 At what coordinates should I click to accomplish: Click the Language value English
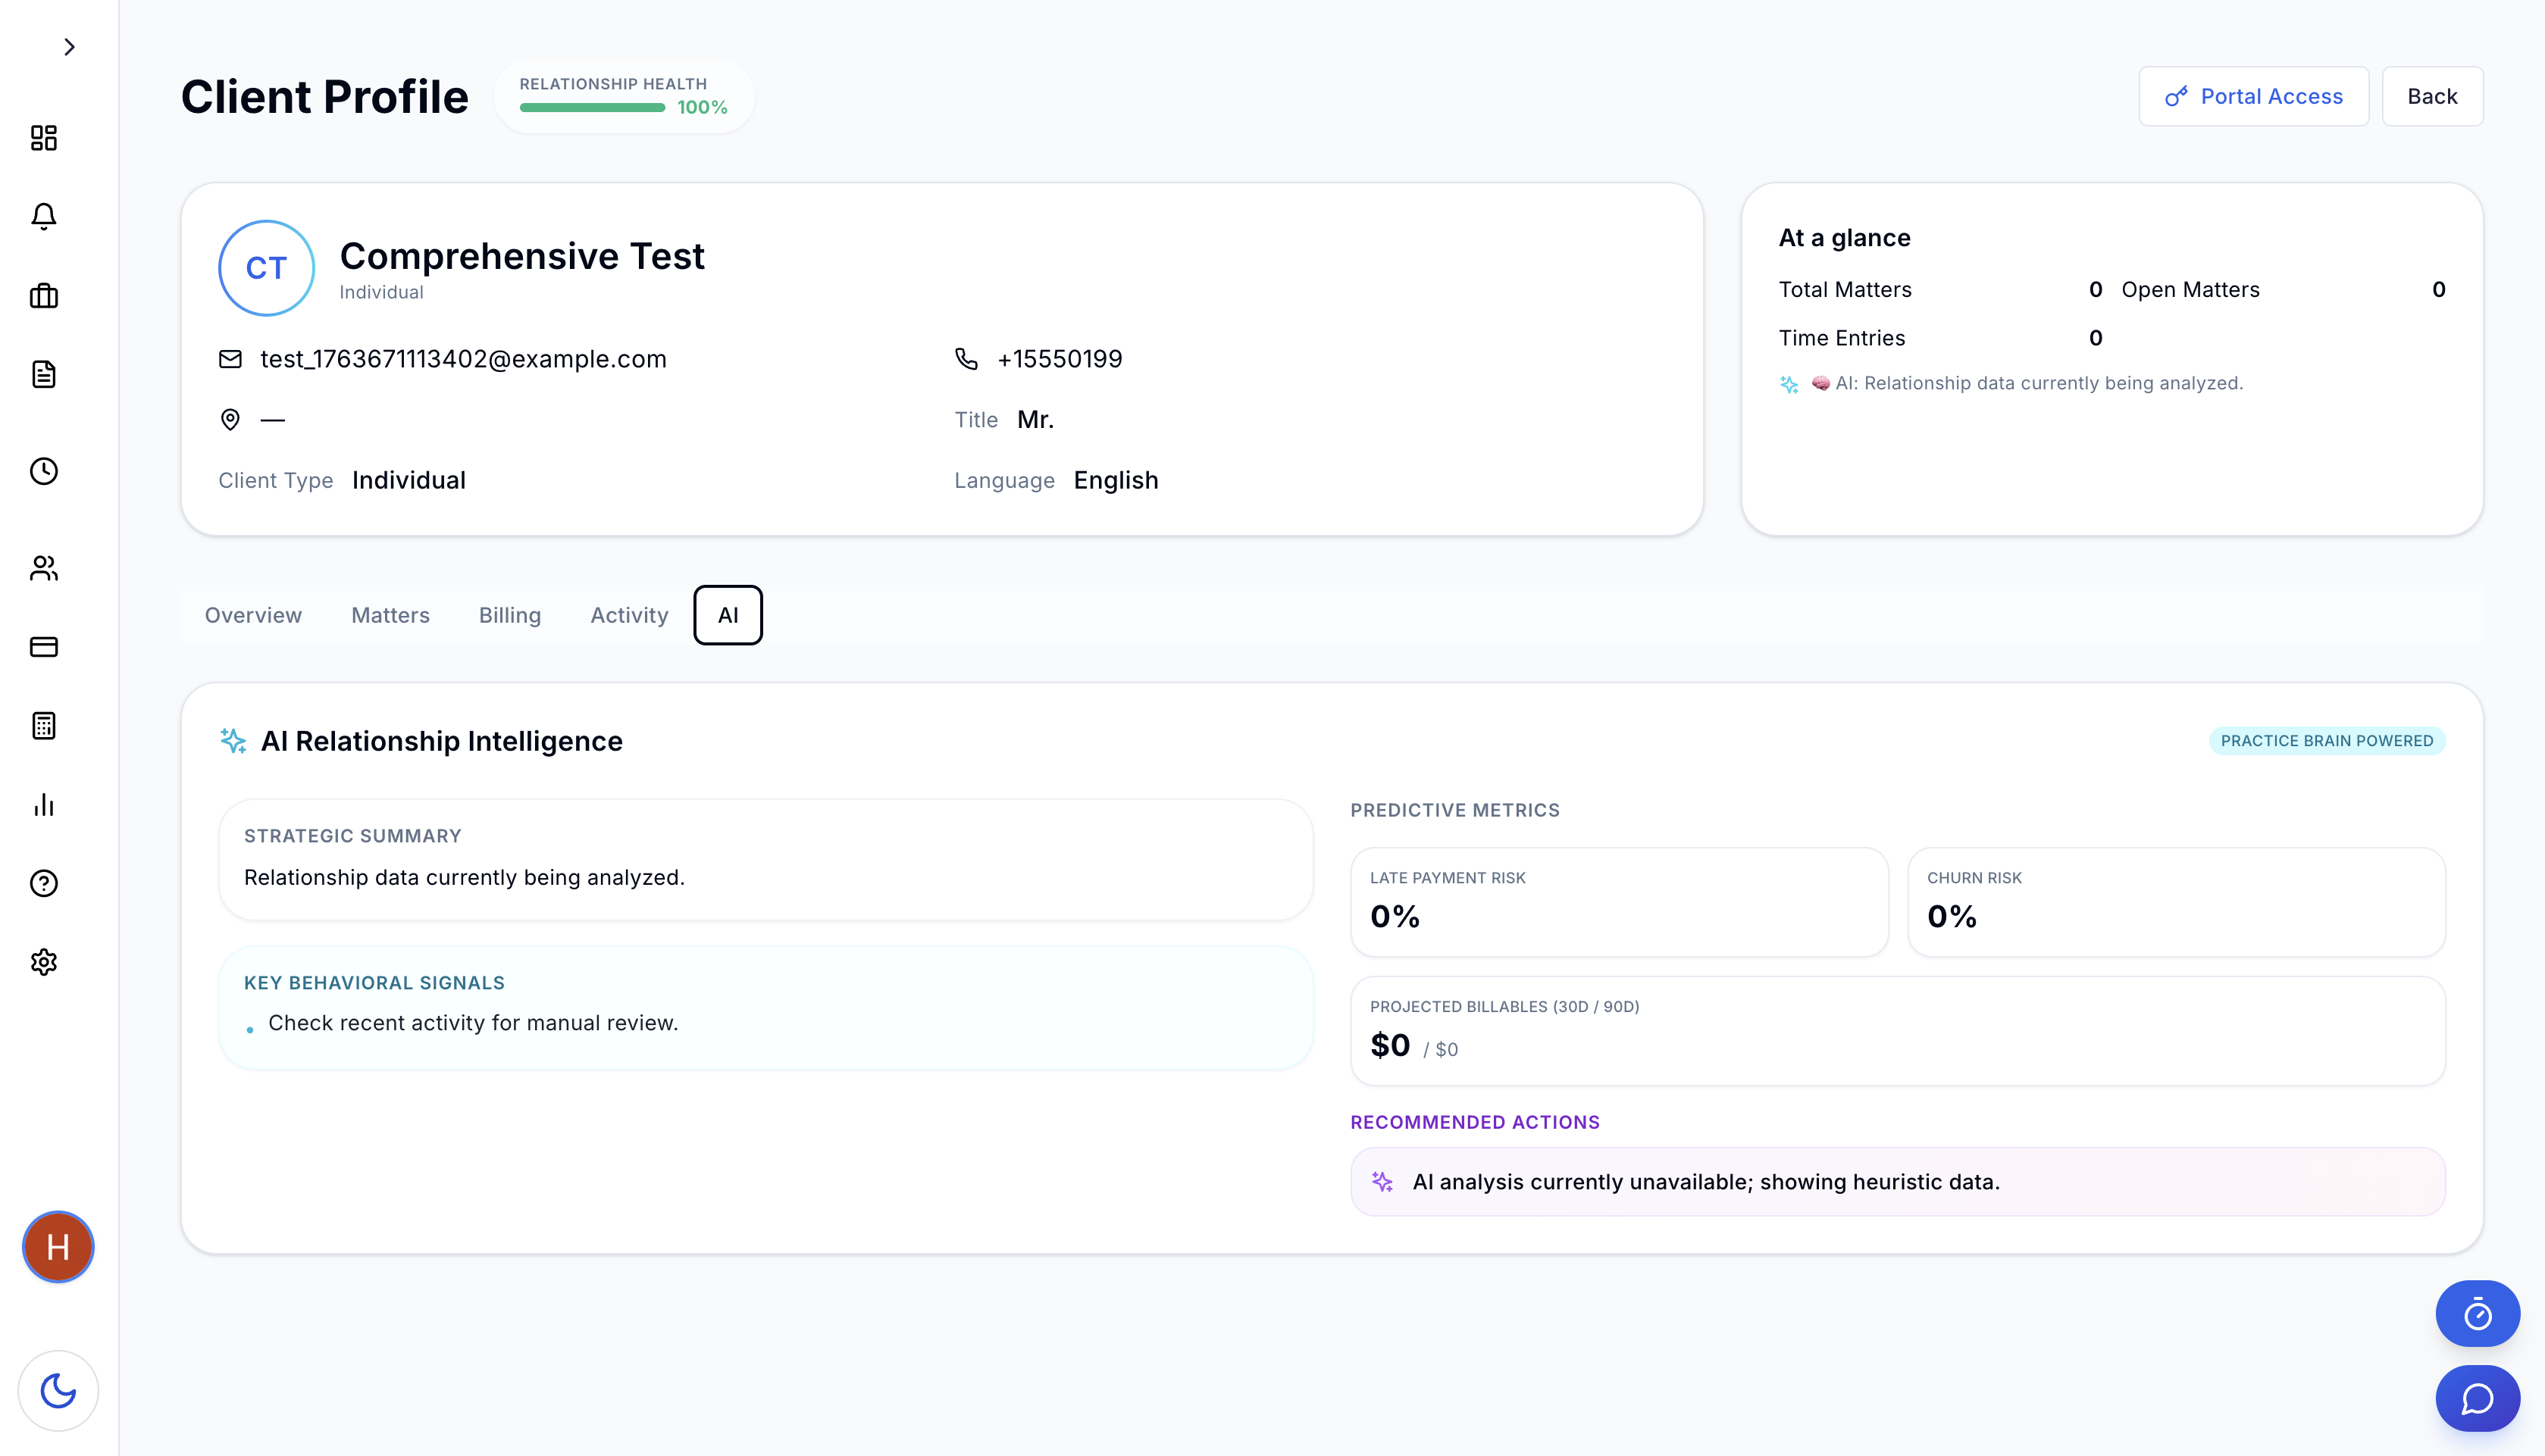1116,480
